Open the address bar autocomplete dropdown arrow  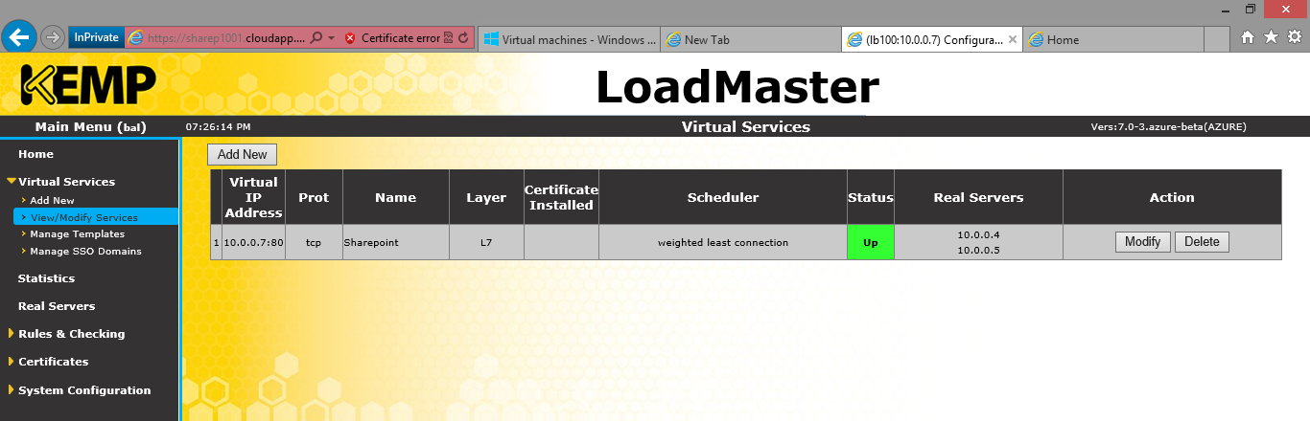click(x=331, y=38)
